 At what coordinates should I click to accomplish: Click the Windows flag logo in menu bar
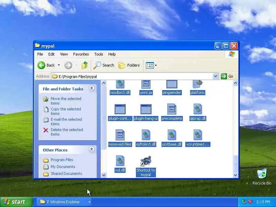click(x=231, y=54)
